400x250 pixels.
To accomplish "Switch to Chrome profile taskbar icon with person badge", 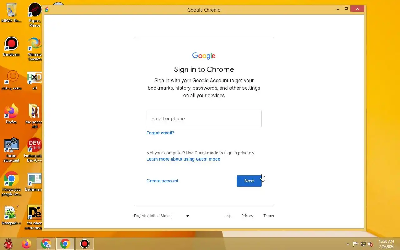I will (x=46, y=244).
